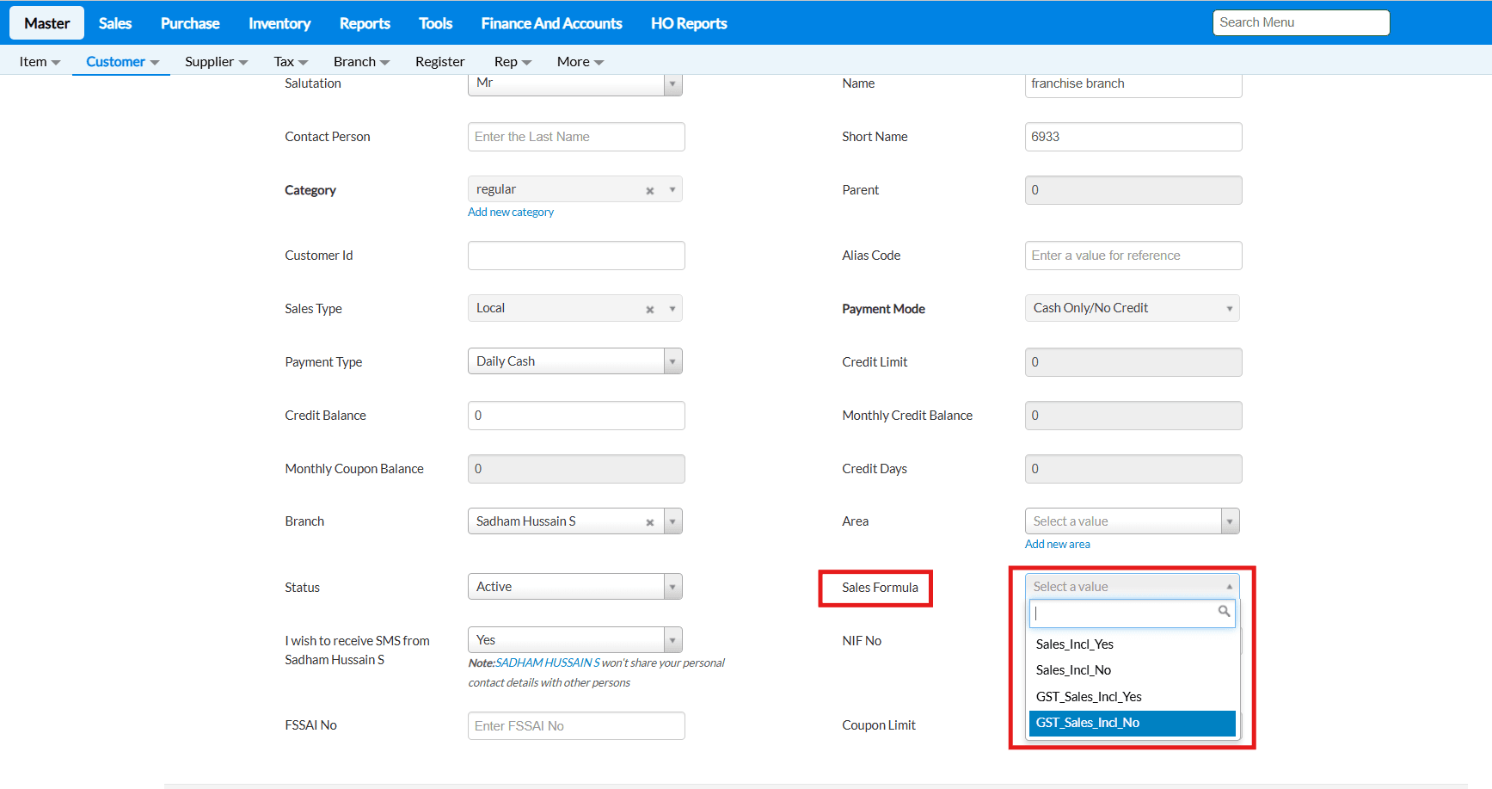Open the Inventory menu
The image size is (1492, 789).
coord(279,23)
